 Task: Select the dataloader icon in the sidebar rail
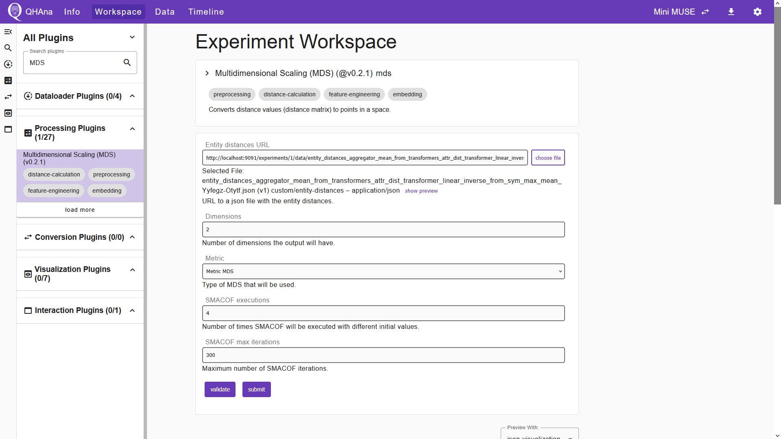pos(8,64)
